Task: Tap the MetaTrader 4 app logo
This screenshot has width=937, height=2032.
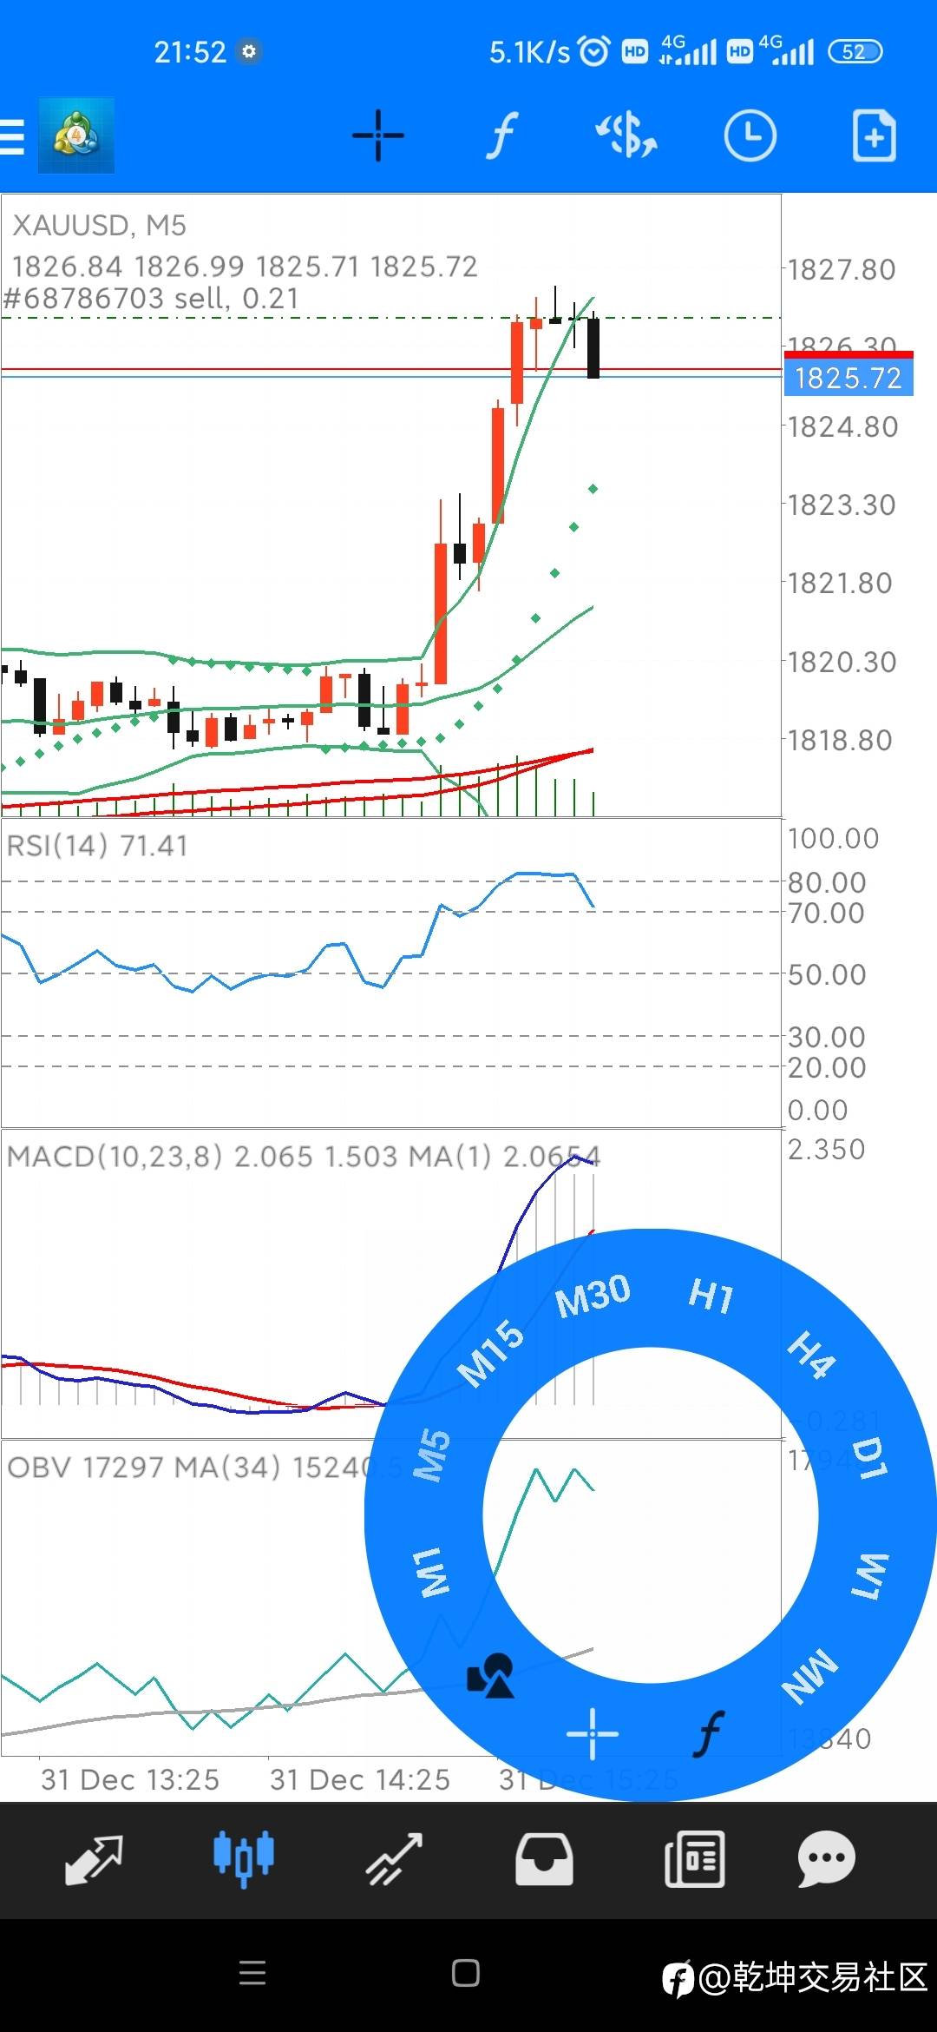Action: pos(76,135)
